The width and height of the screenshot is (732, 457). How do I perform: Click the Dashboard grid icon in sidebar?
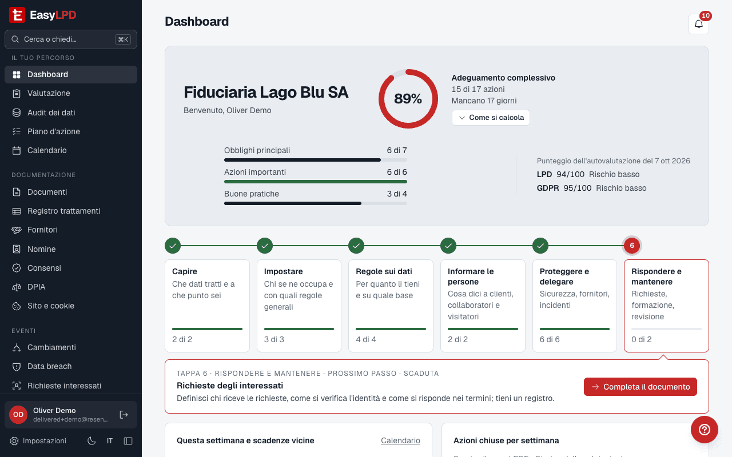[x=17, y=74]
